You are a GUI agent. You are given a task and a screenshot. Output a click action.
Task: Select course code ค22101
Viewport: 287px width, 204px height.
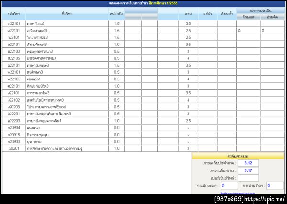[x=14, y=31]
